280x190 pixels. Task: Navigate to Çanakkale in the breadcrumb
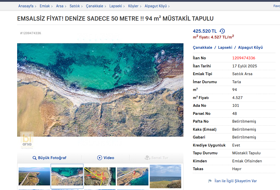pyautogui.click(x=95, y=6)
